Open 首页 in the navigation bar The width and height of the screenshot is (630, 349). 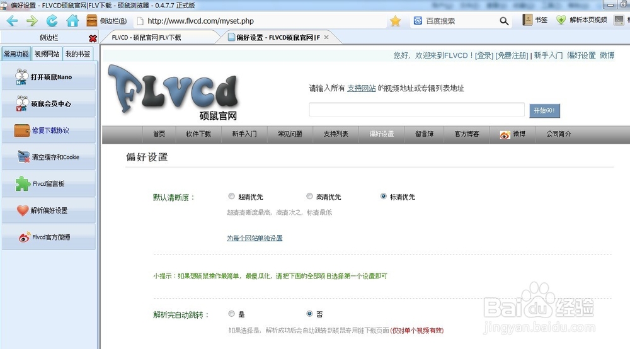coord(159,134)
